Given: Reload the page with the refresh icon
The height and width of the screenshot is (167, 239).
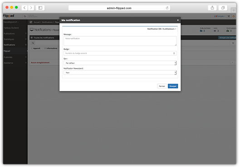Looking at the screenshot, I should click(167, 8).
